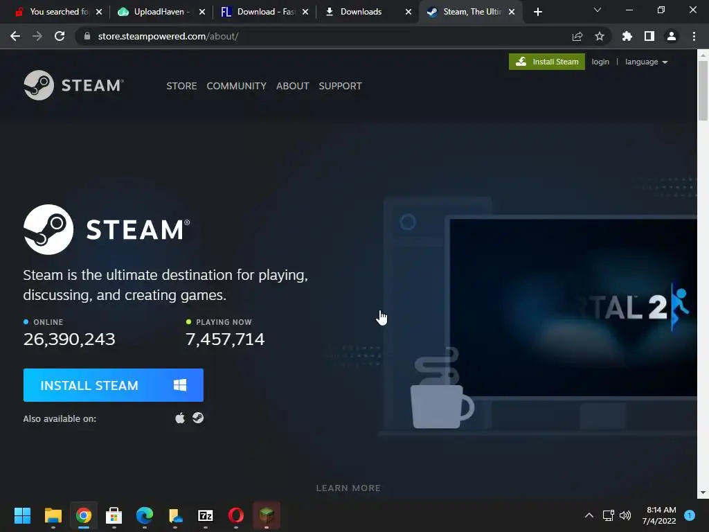Click the volume speaker tray icon
The height and width of the screenshot is (532, 709).
pos(625,515)
